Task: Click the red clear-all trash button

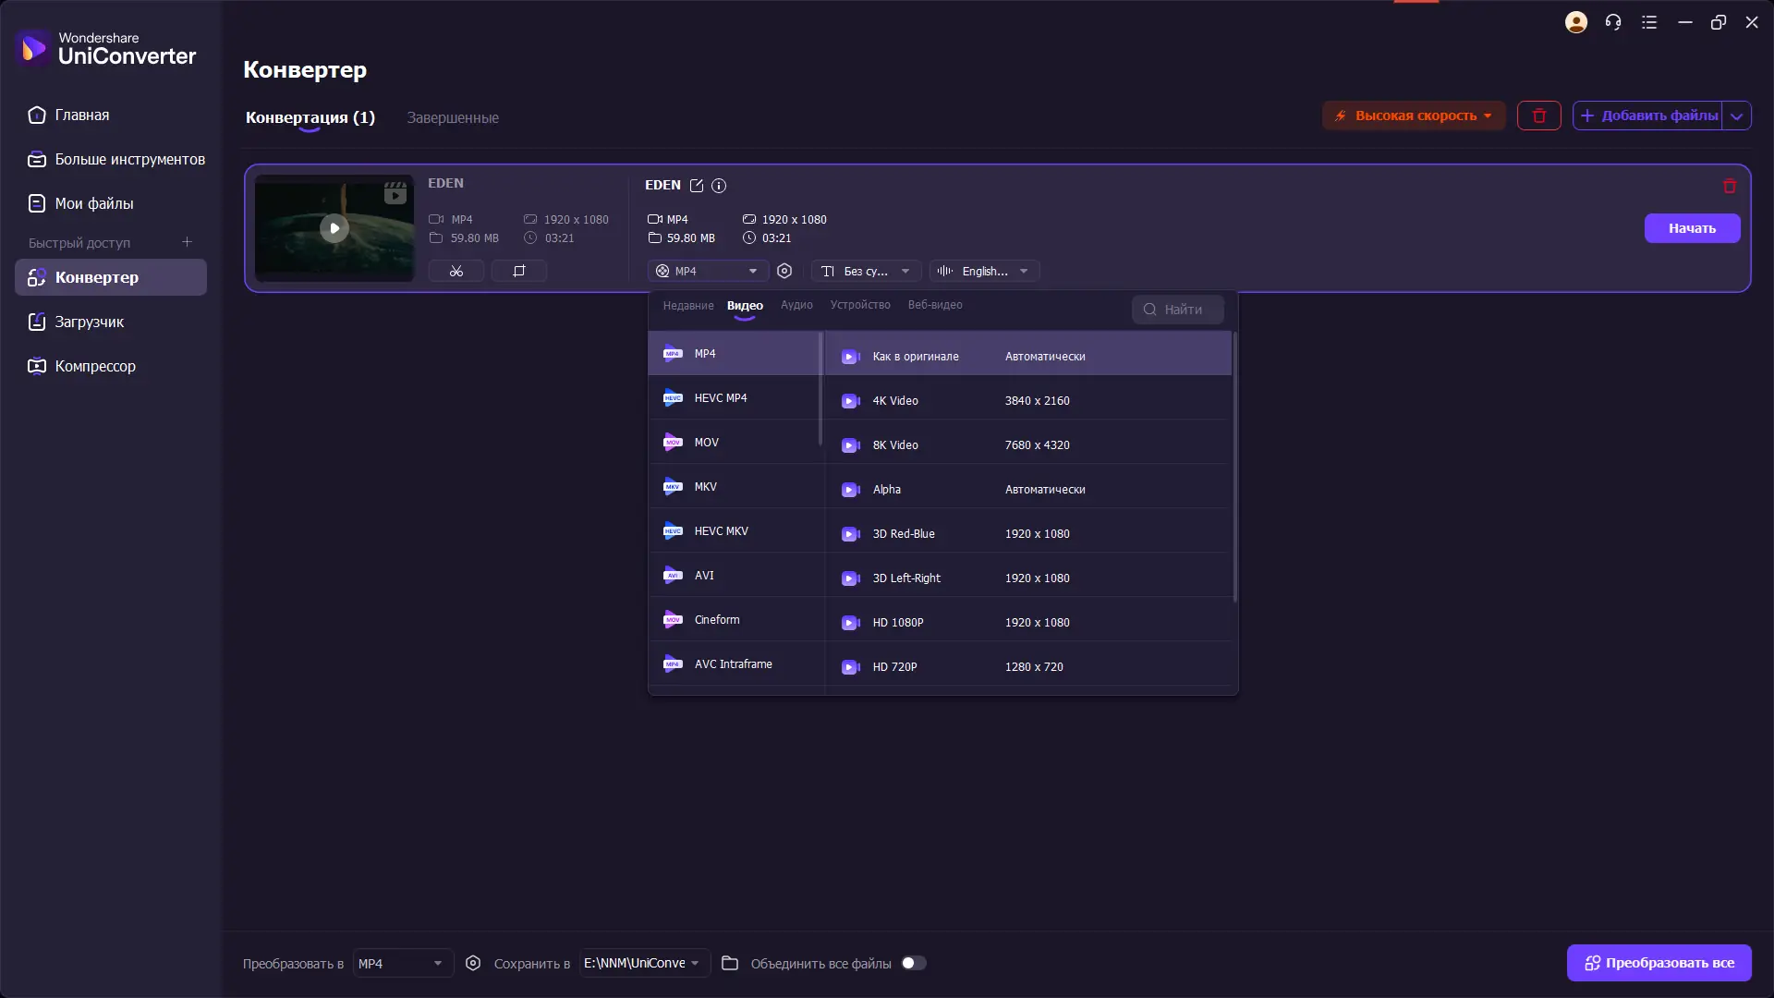Action: (1538, 116)
